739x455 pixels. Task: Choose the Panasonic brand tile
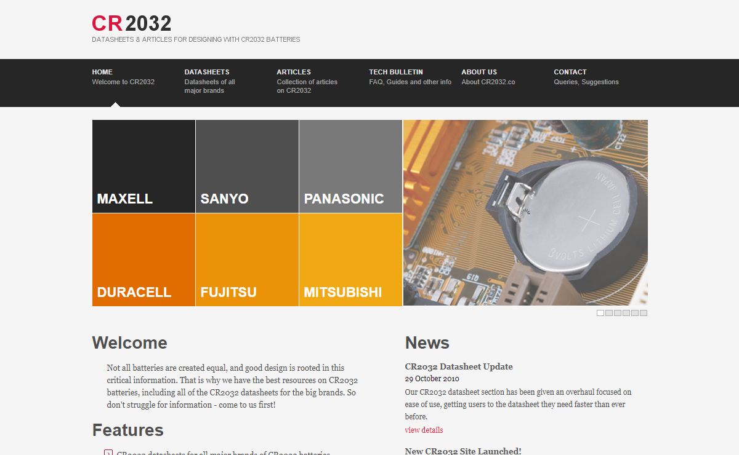[350, 166]
